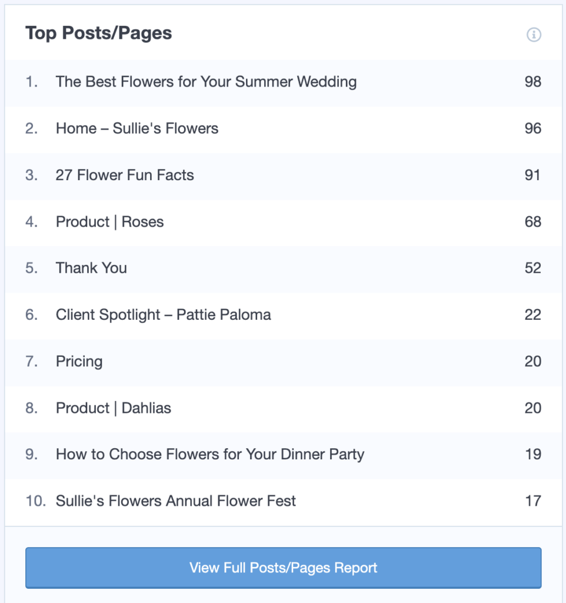The image size is (566, 603).
Task: Select the count 22 beside Client Spotlight
Action: [533, 314]
